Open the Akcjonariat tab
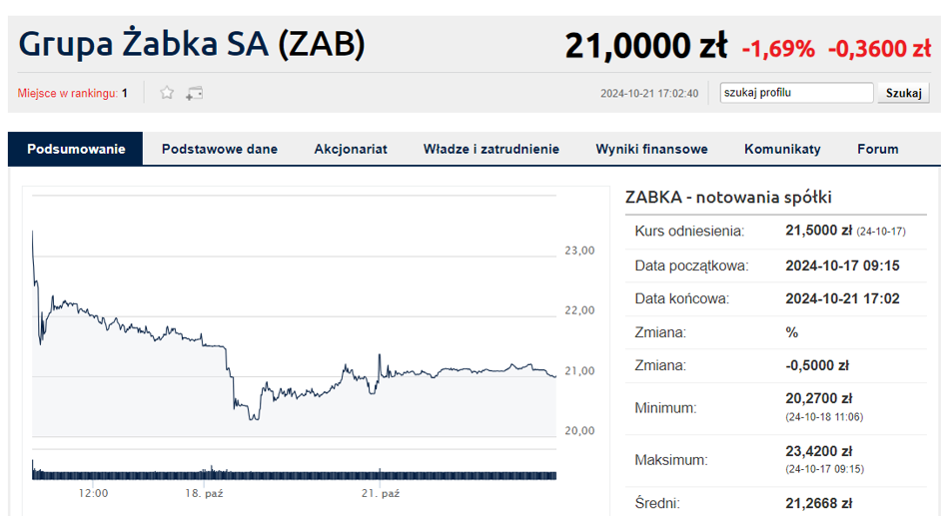The width and height of the screenshot is (947, 516). click(351, 149)
